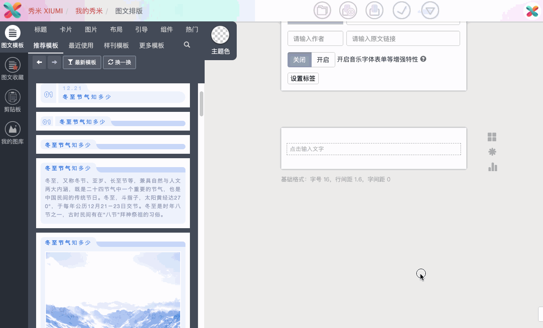Go to 秀米 XIUMI breadcrumb link
This screenshot has height=328, width=543.
(45, 11)
